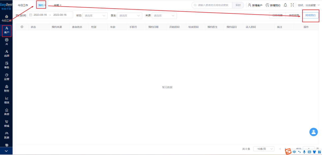Image resolution: width=322 pixels, height=155 pixels.
Task: Toggle Sogou punctuation mode icon
Action: coord(299,152)
